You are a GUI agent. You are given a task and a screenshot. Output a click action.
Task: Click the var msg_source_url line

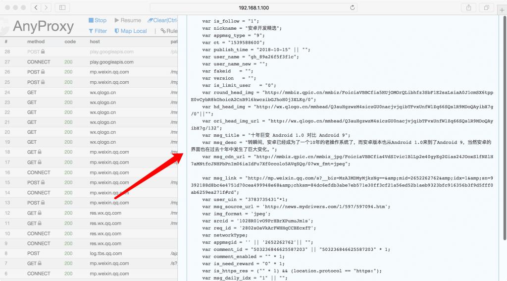click(x=296, y=207)
